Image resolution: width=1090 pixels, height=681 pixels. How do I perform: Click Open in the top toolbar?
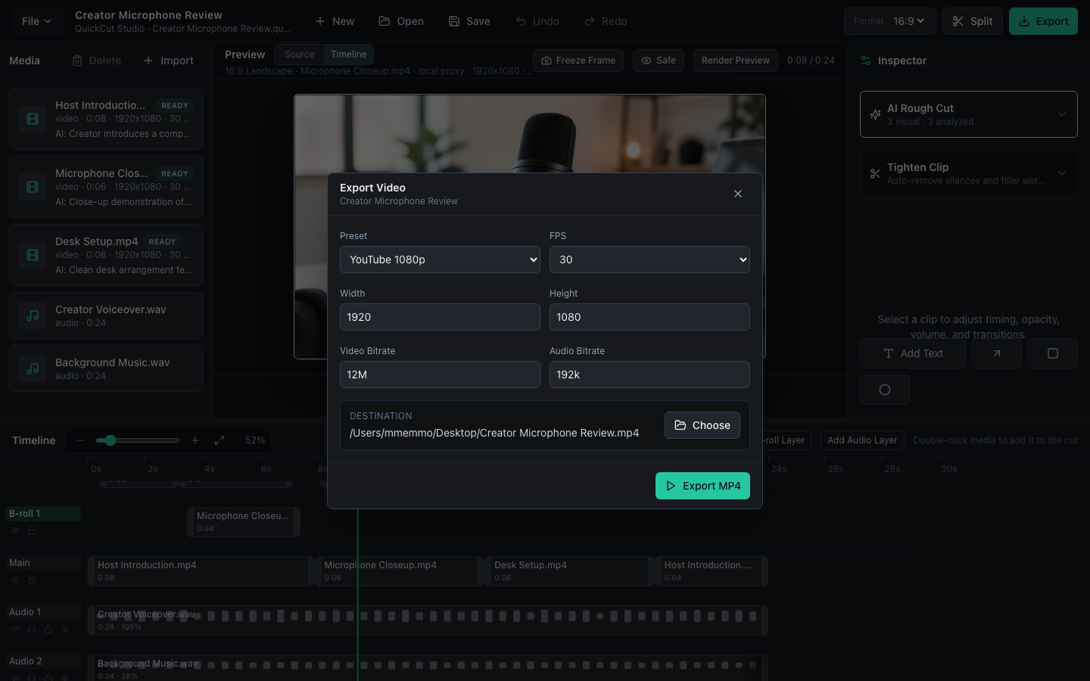401,21
